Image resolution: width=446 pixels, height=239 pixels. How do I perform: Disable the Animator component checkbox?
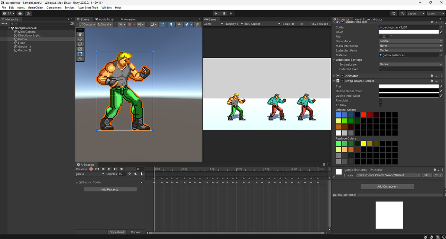[342, 76]
